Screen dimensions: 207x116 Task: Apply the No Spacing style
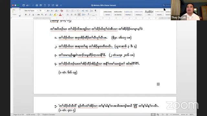click(x=118, y=13)
